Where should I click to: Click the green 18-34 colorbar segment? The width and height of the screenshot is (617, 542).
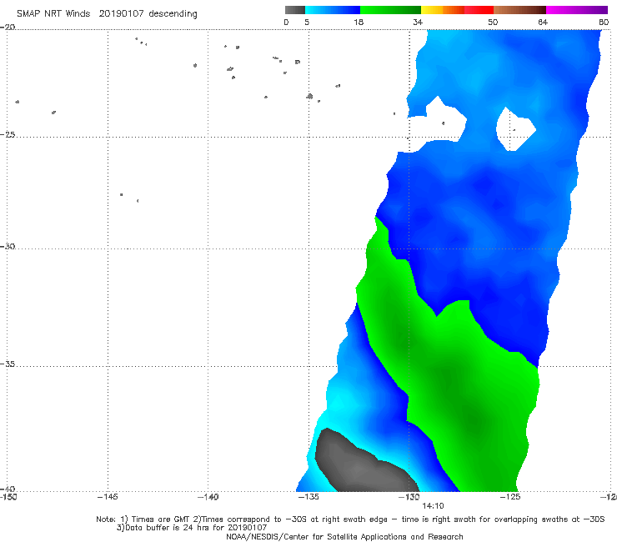pyautogui.click(x=390, y=10)
